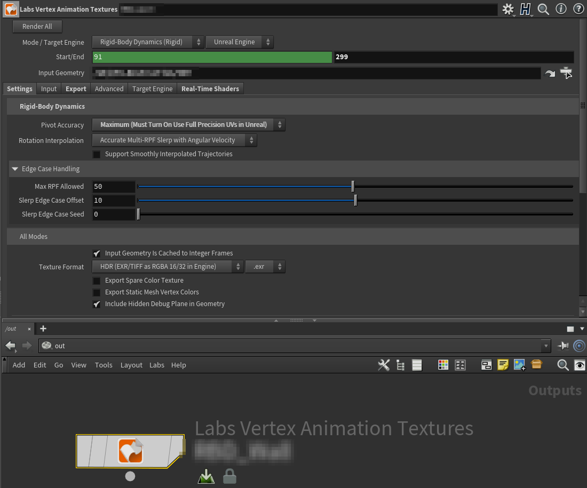The width and height of the screenshot is (587, 488).
Task: Click the Render All button
Action: click(37, 26)
